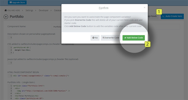The image size is (188, 100).
Task: Click the '<h1>Title Portfolio</h1>' line
Action: (27, 96)
